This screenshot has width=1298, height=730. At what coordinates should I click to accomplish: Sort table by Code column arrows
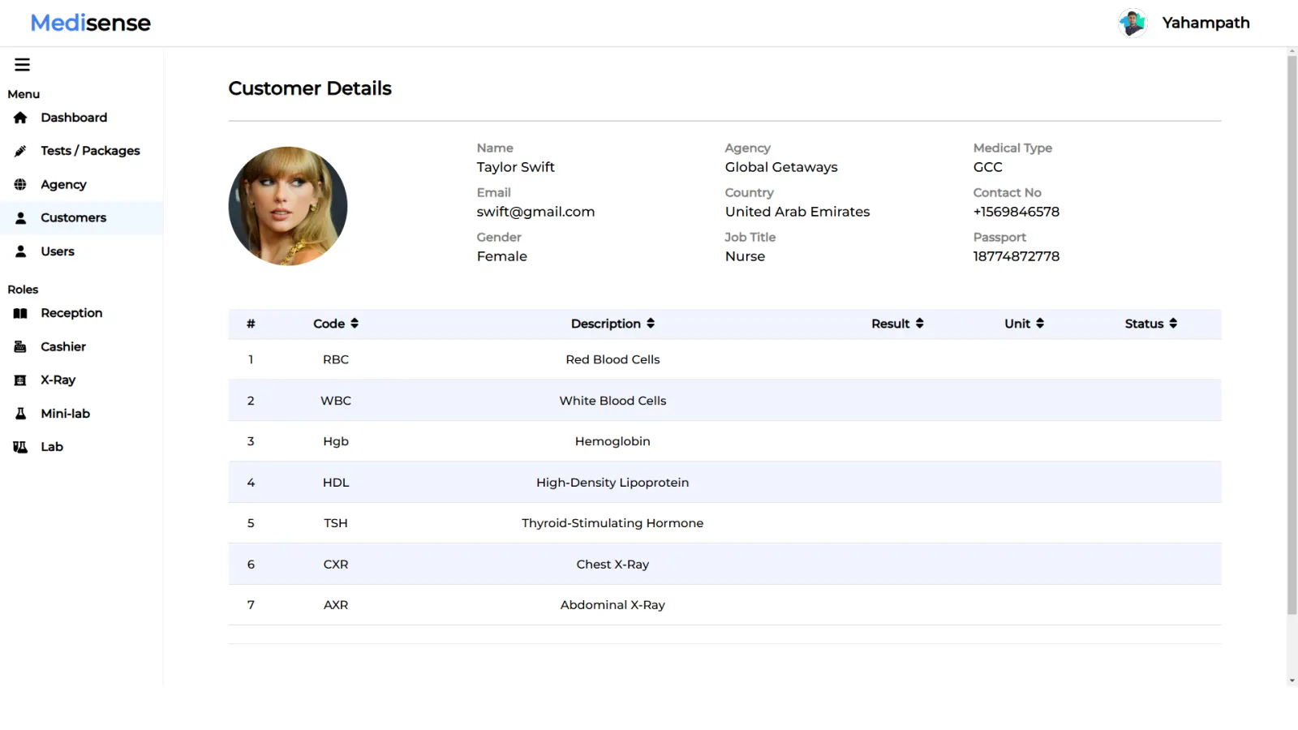[x=355, y=324]
